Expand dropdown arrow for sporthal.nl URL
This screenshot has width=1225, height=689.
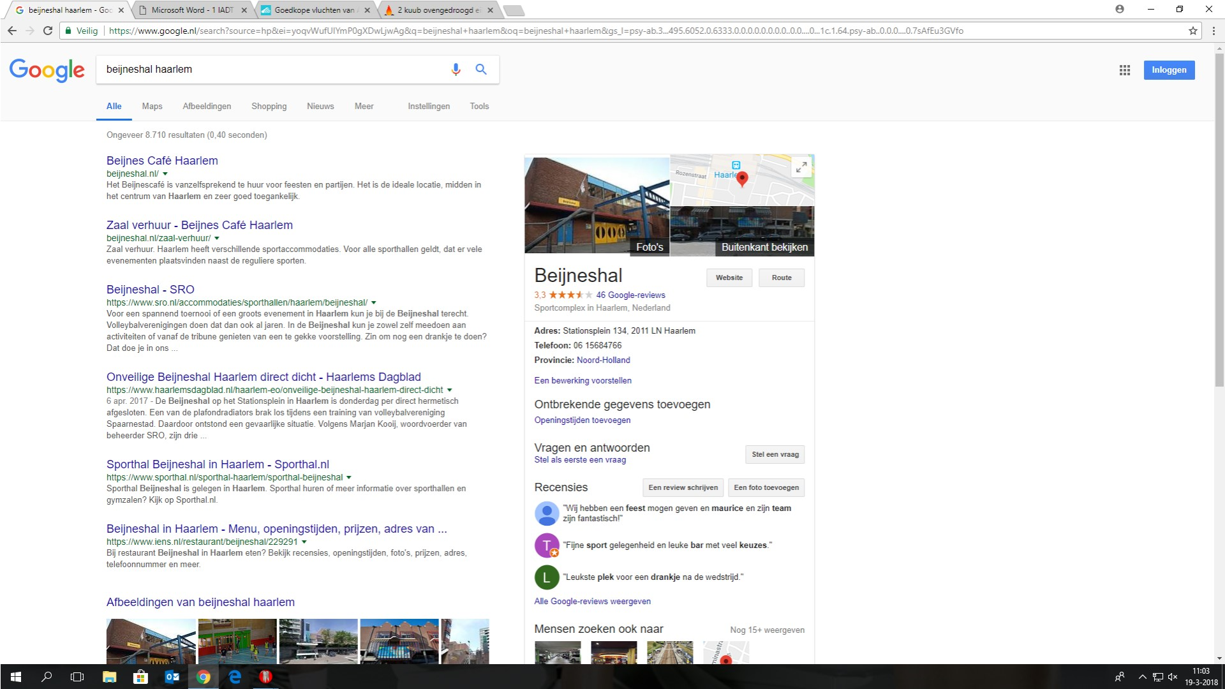coord(349,477)
